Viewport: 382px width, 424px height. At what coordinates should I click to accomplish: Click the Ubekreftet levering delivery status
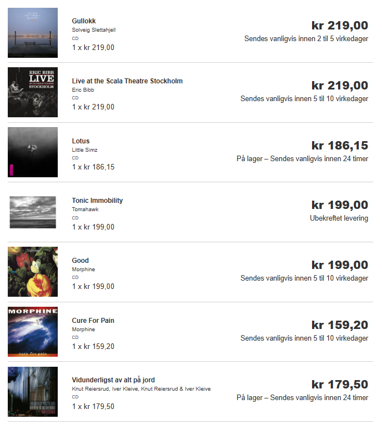(339, 218)
